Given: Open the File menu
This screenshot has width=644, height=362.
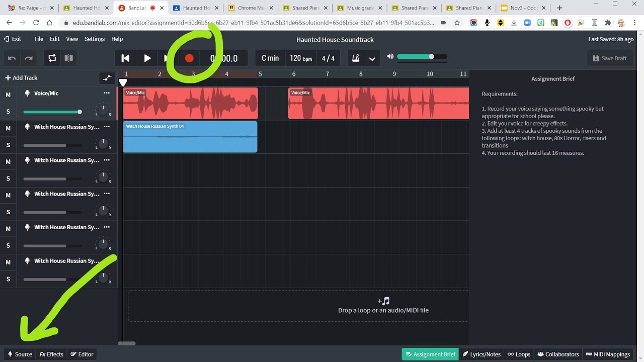Looking at the screenshot, I should (39, 39).
